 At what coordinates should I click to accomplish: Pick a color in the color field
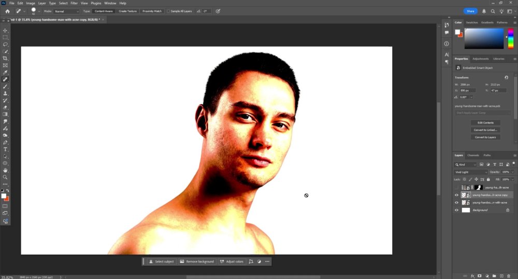(484, 39)
